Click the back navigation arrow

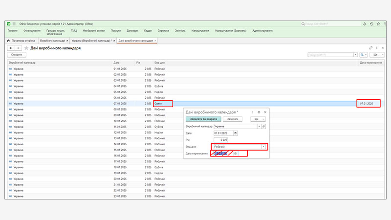pos(11,48)
